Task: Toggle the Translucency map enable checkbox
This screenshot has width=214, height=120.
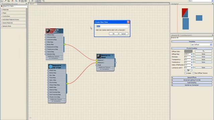Action: (194, 62)
